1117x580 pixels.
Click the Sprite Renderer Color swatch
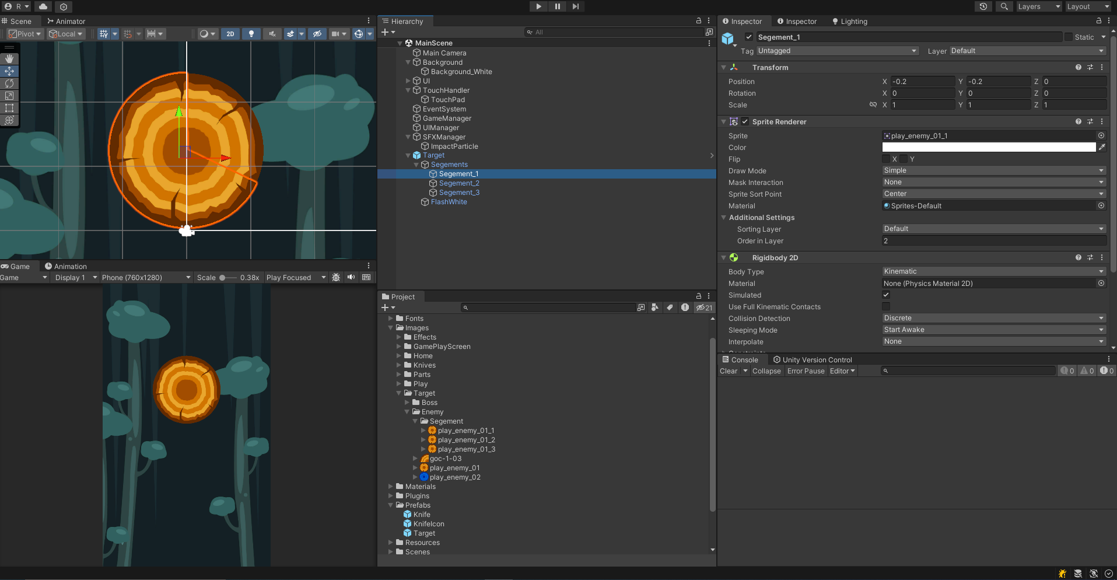tap(989, 148)
